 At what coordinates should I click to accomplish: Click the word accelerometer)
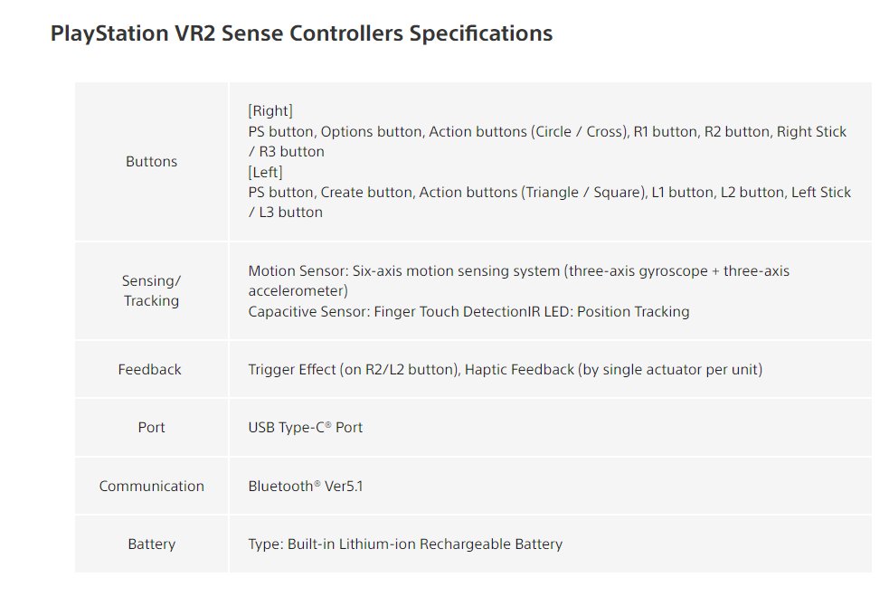pos(298,291)
